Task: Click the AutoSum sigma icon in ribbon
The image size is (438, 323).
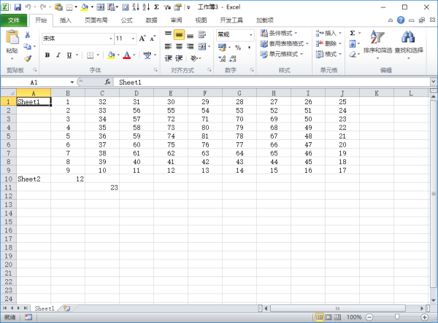Action: 353,33
